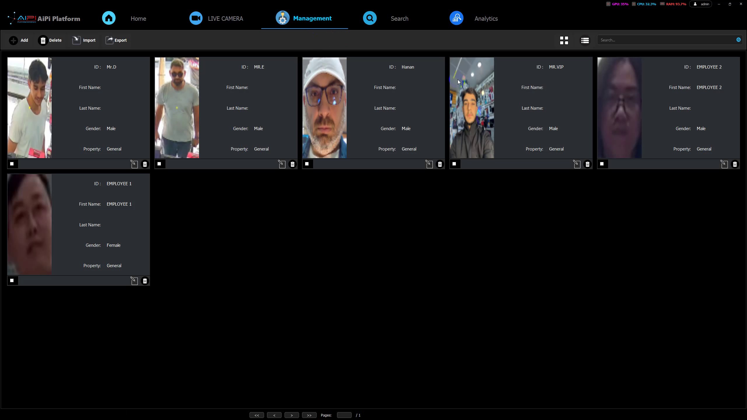This screenshot has height=420, width=747.
Task: Select the checkbox on the Hanan card
Action: pyautogui.click(x=307, y=164)
